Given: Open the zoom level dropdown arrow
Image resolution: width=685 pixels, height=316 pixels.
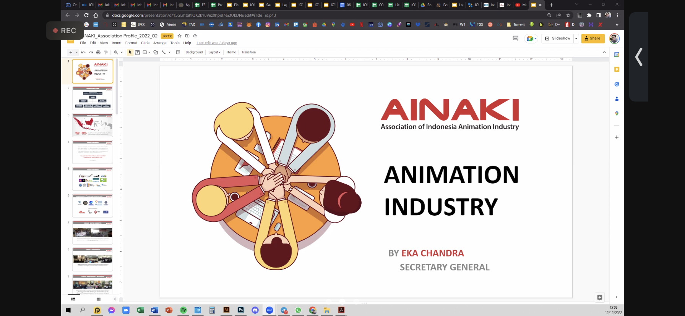Looking at the screenshot, I should click(122, 52).
